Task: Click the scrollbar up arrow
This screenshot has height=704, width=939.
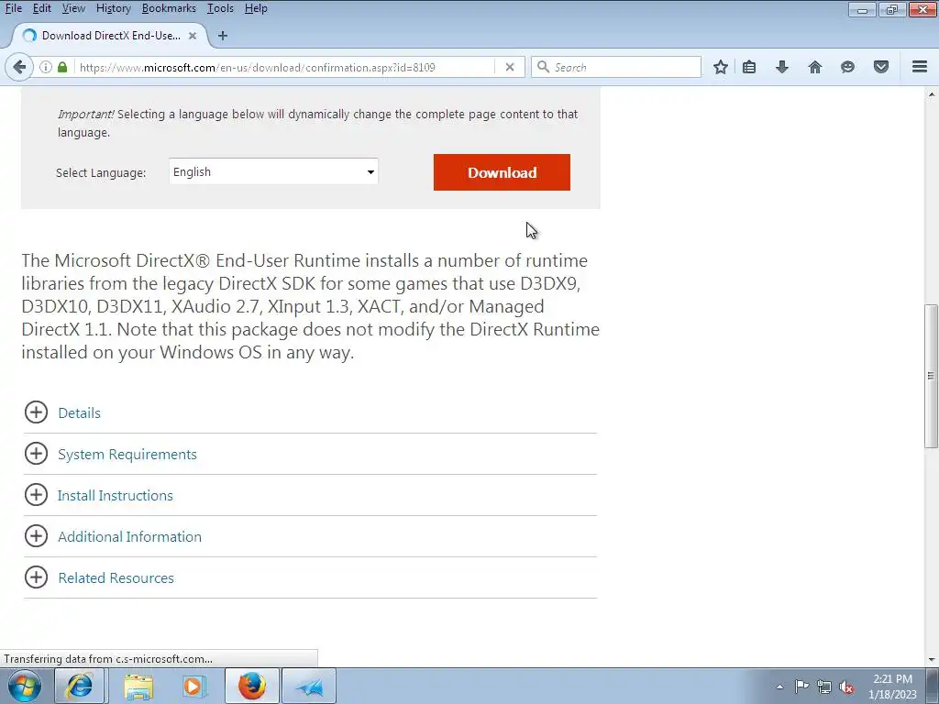Action: coord(932,94)
